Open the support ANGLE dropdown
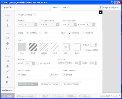The height and width of the screenshot is (99, 122). tap(30, 63)
